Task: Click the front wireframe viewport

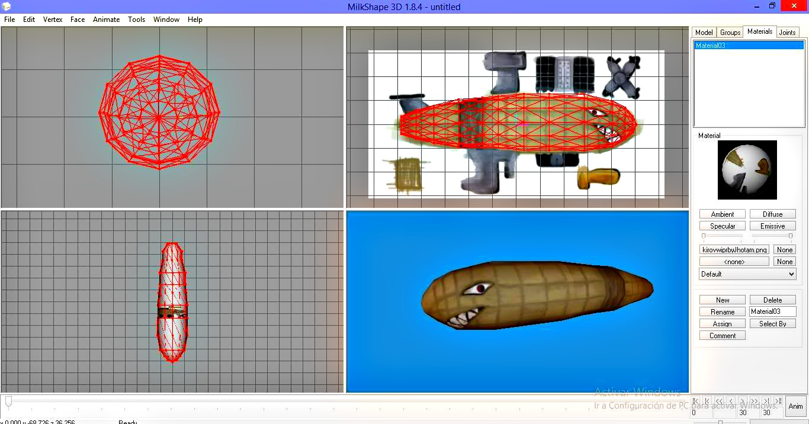Action: (x=172, y=117)
